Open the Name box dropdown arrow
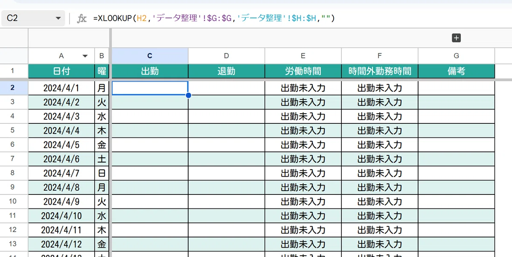Viewport: 512px width, 257px height. [x=58, y=18]
